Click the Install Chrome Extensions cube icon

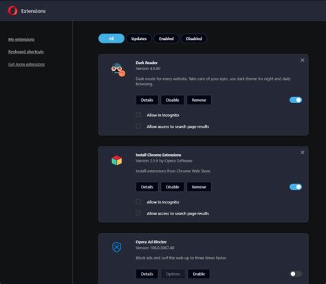pyautogui.click(x=117, y=160)
